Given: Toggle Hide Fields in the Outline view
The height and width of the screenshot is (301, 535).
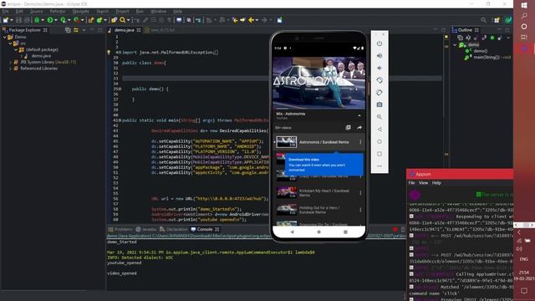Looking at the screenshot, I should pos(476,38).
